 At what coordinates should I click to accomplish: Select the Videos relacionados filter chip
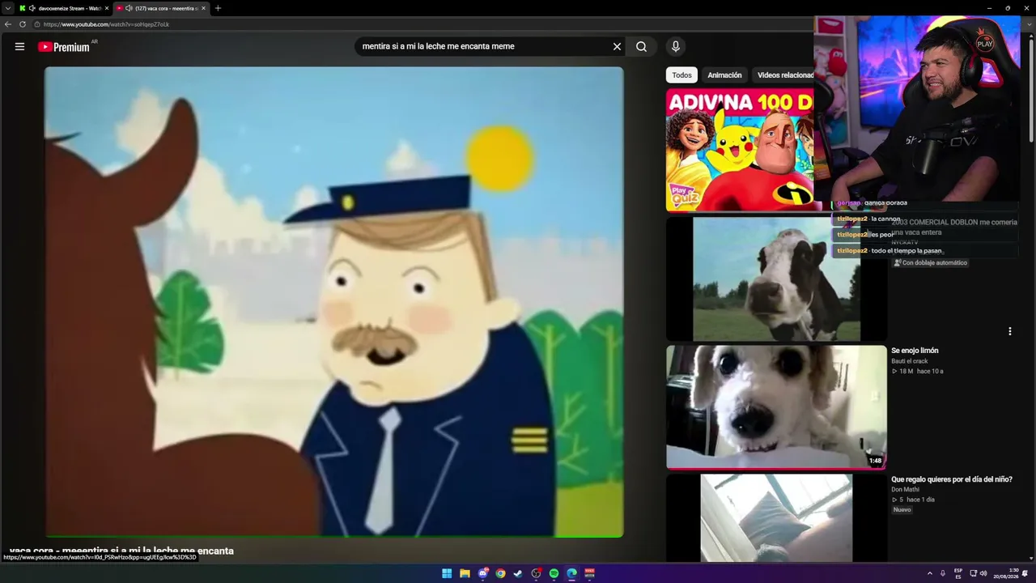coord(784,75)
